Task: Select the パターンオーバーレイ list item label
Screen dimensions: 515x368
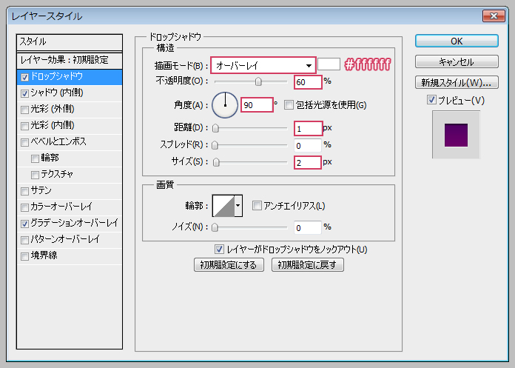Action: (x=65, y=239)
